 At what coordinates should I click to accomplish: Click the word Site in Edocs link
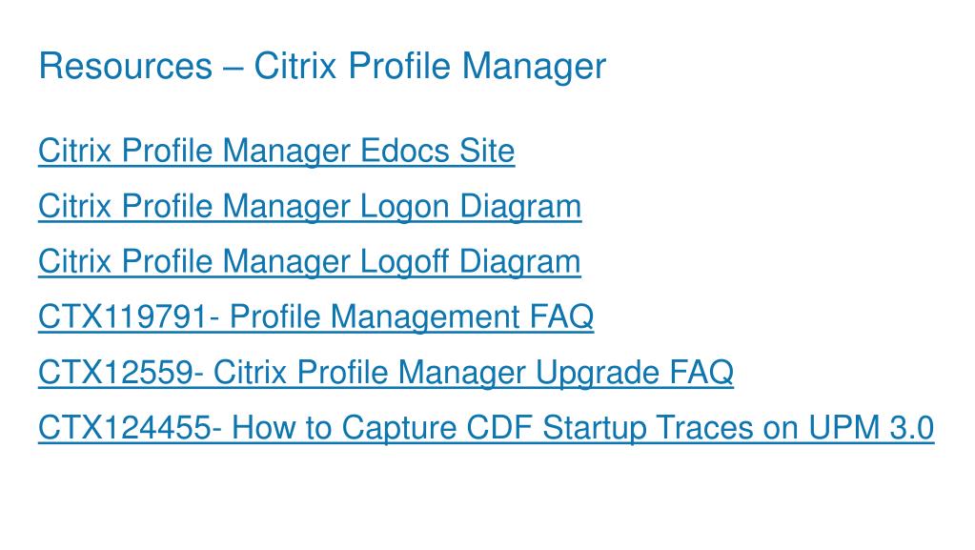click(487, 151)
